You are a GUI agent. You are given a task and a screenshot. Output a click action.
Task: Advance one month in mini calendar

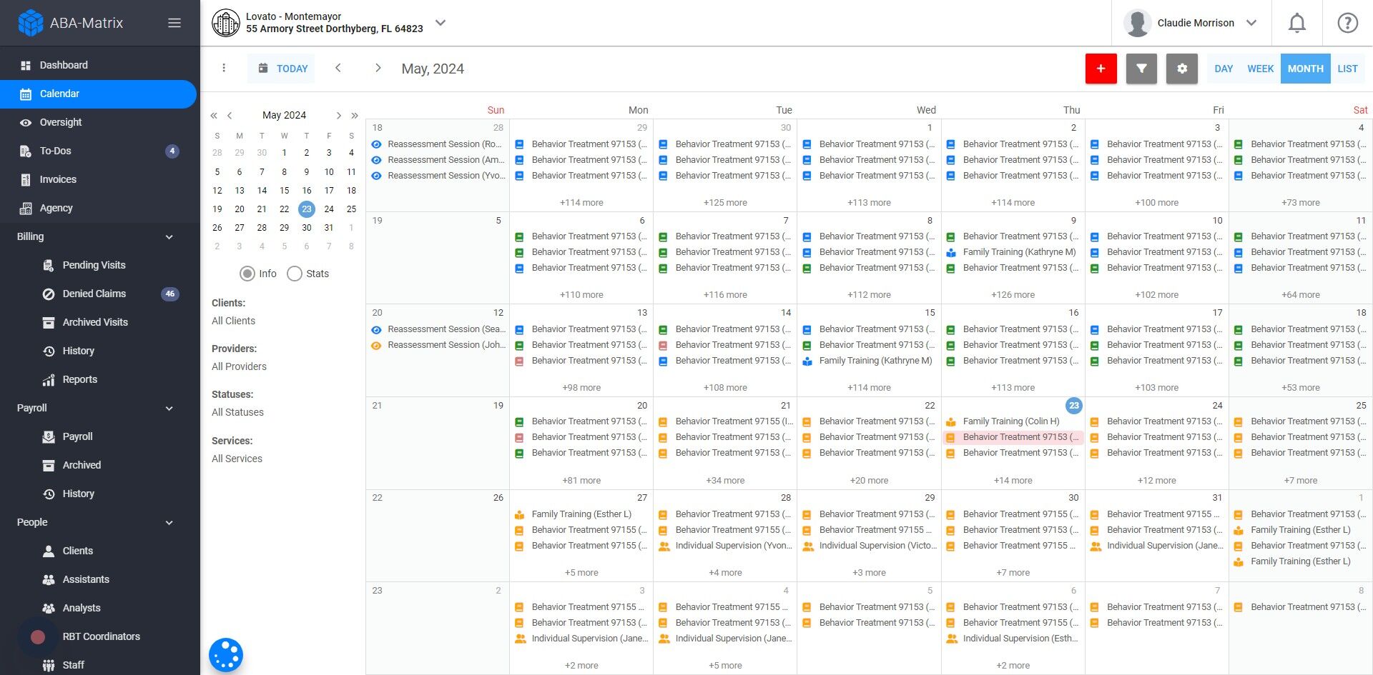(338, 115)
